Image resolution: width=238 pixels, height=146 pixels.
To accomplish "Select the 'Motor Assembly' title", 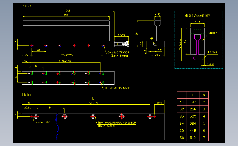I will [197, 15].
